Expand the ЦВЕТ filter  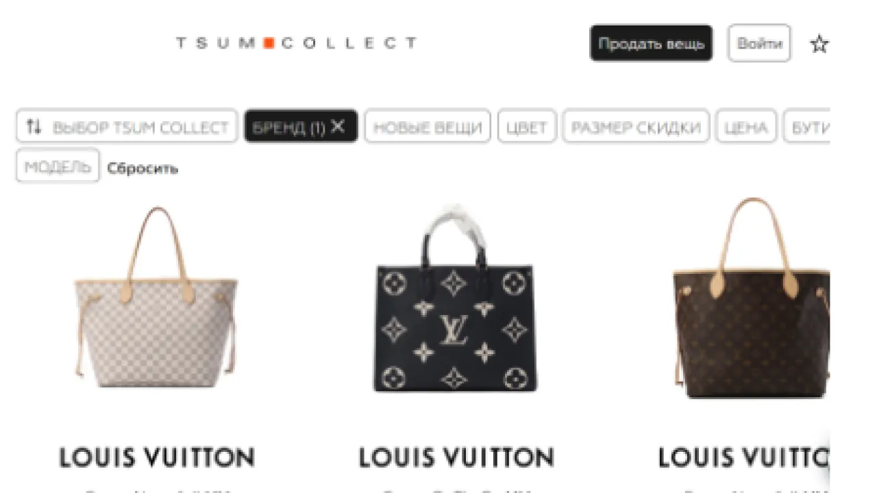click(x=527, y=127)
